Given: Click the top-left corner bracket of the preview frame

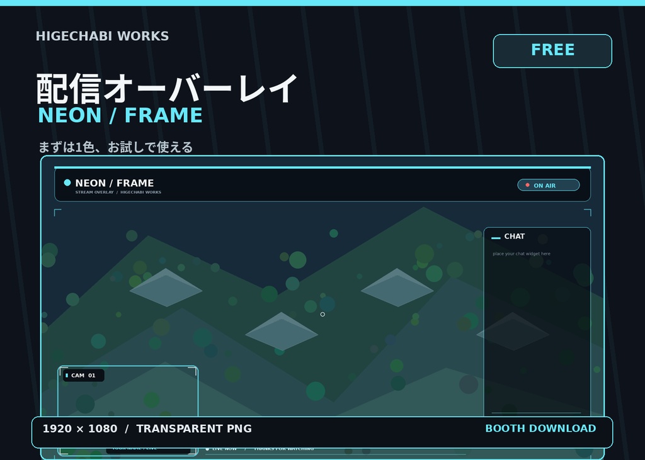Looking at the screenshot, I should click(x=57, y=212).
